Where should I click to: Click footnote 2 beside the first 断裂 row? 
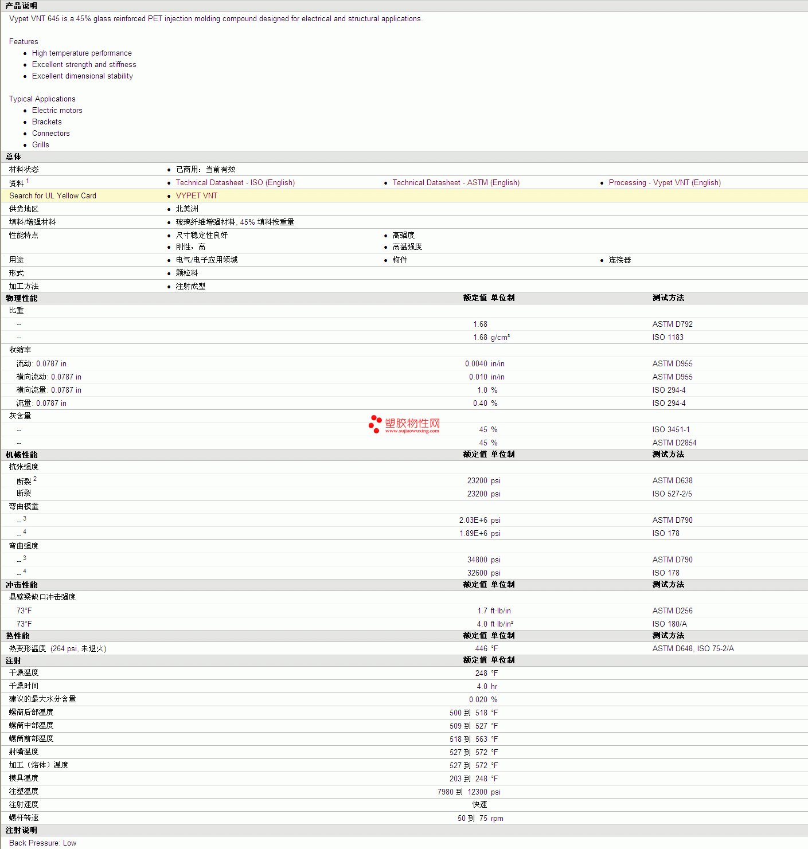click(x=35, y=479)
